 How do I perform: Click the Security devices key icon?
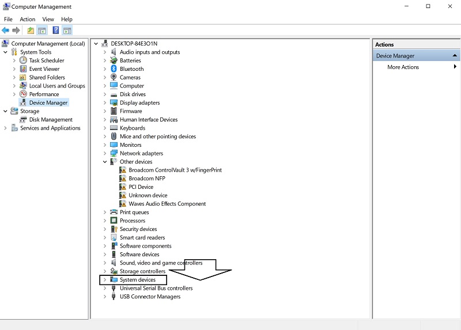point(114,229)
